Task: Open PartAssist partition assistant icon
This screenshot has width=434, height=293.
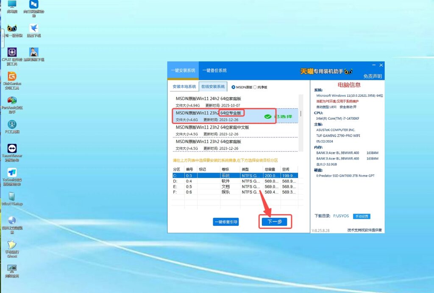Action: coord(12,101)
